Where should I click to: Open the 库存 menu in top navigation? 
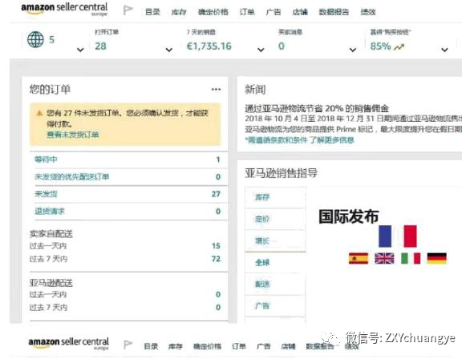pyautogui.click(x=179, y=12)
